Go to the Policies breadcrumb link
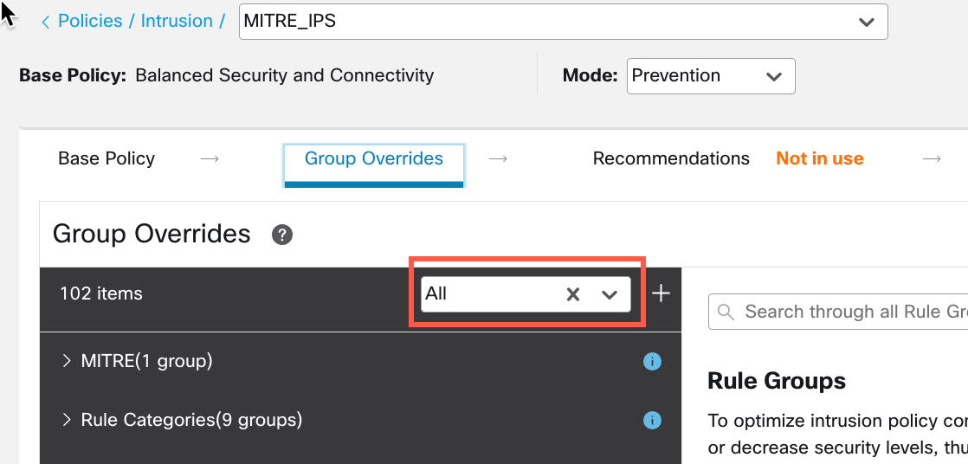The width and height of the screenshot is (968, 464). (x=90, y=22)
